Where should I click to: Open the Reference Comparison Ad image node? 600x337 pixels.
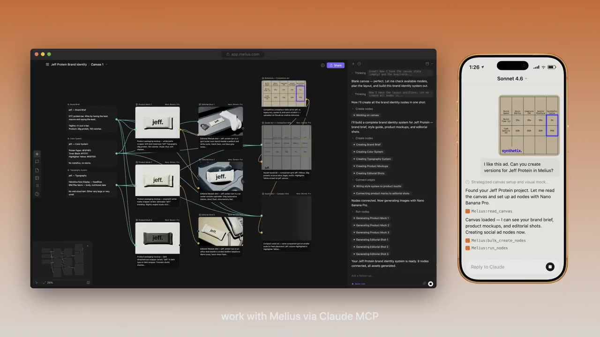coord(284,94)
